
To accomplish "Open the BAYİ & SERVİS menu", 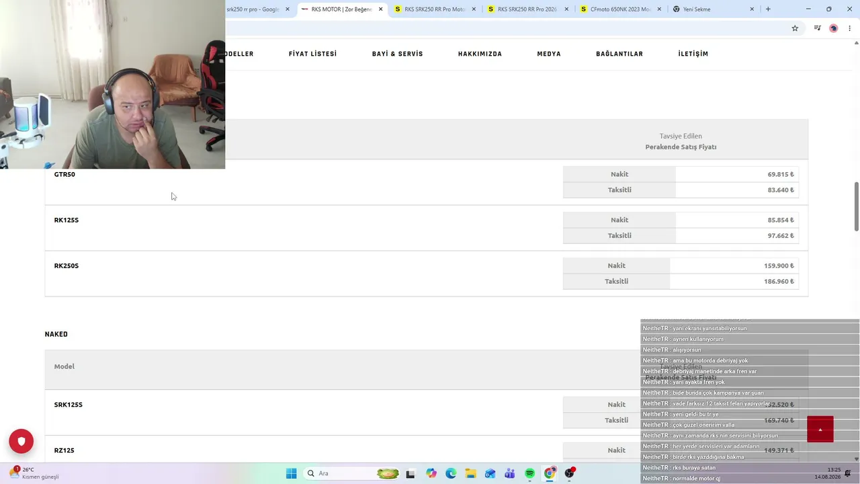I will (x=397, y=54).
